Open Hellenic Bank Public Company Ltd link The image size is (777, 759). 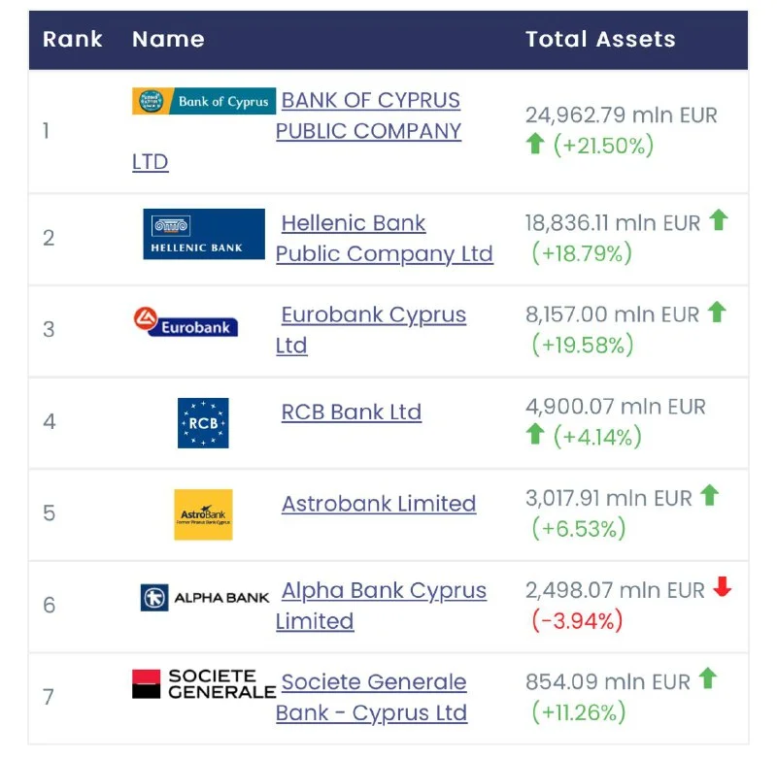point(385,239)
